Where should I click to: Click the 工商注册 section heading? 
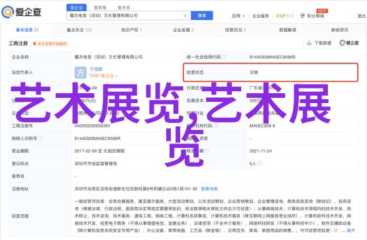pos(19,44)
